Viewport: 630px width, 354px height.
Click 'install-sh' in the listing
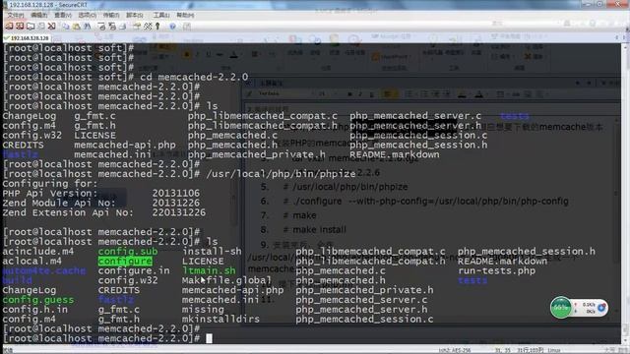click(212, 252)
